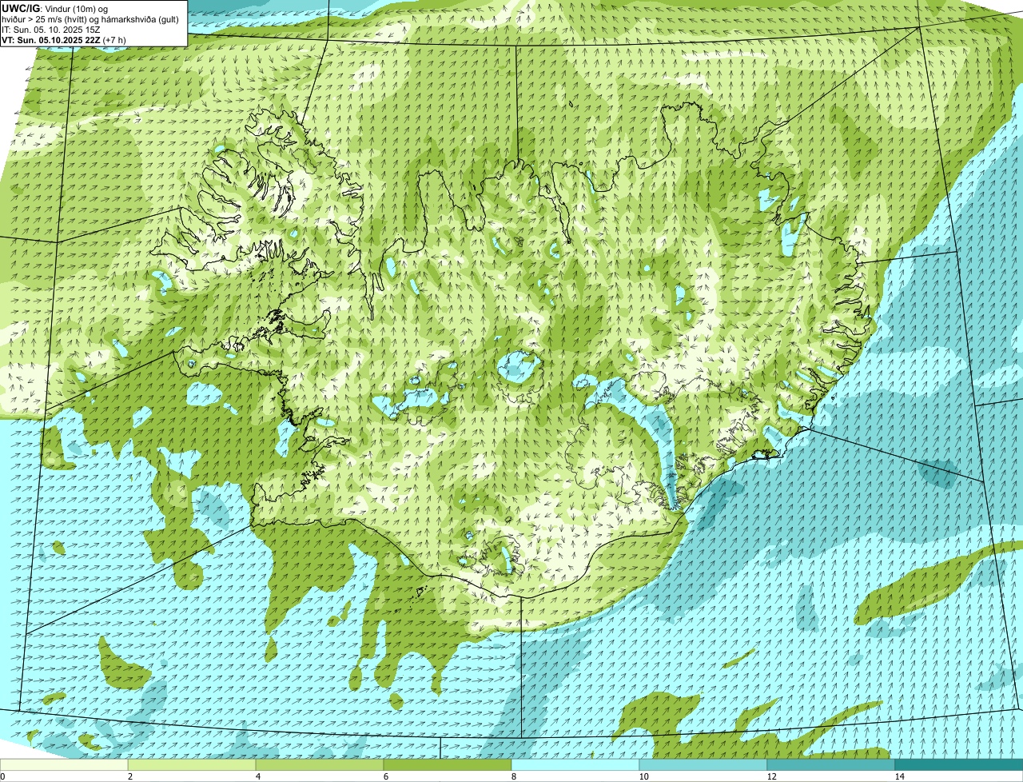This screenshot has height=782, width=1023.
Task: Click the "8" label on the color scale
Action: tap(514, 776)
